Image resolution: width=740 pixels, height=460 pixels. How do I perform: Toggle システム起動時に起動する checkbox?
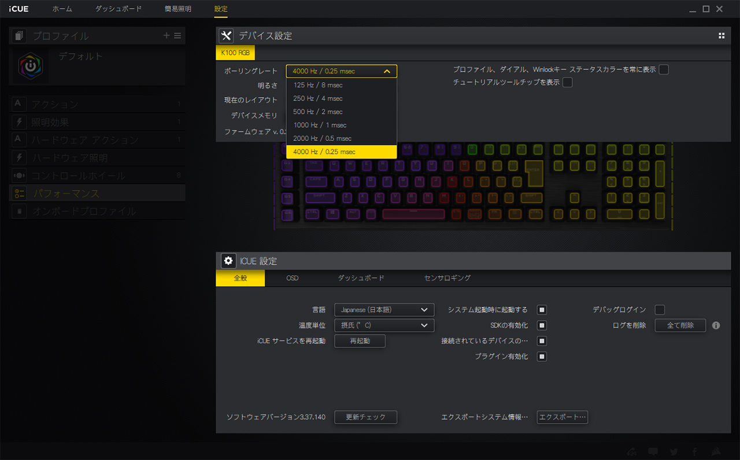tap(542, 310)
